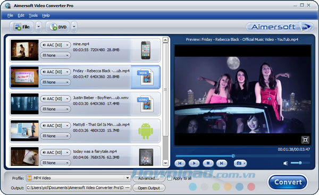The width and height of the screenshot is (319, 195).
Task: Select the today was a fairytale thumbnail
Action: [x=24, y=156]
